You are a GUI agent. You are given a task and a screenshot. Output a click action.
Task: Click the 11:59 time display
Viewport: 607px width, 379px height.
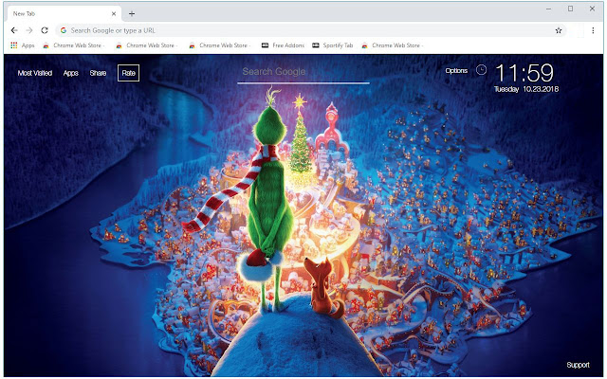(x=524, y=73)
